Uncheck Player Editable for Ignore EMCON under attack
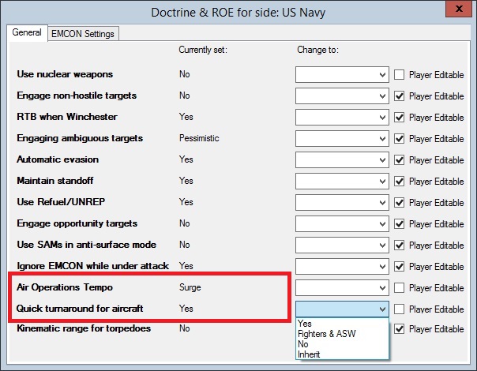Screen dimensions: 477x371 pyautogui.click(x=399, y=266)
